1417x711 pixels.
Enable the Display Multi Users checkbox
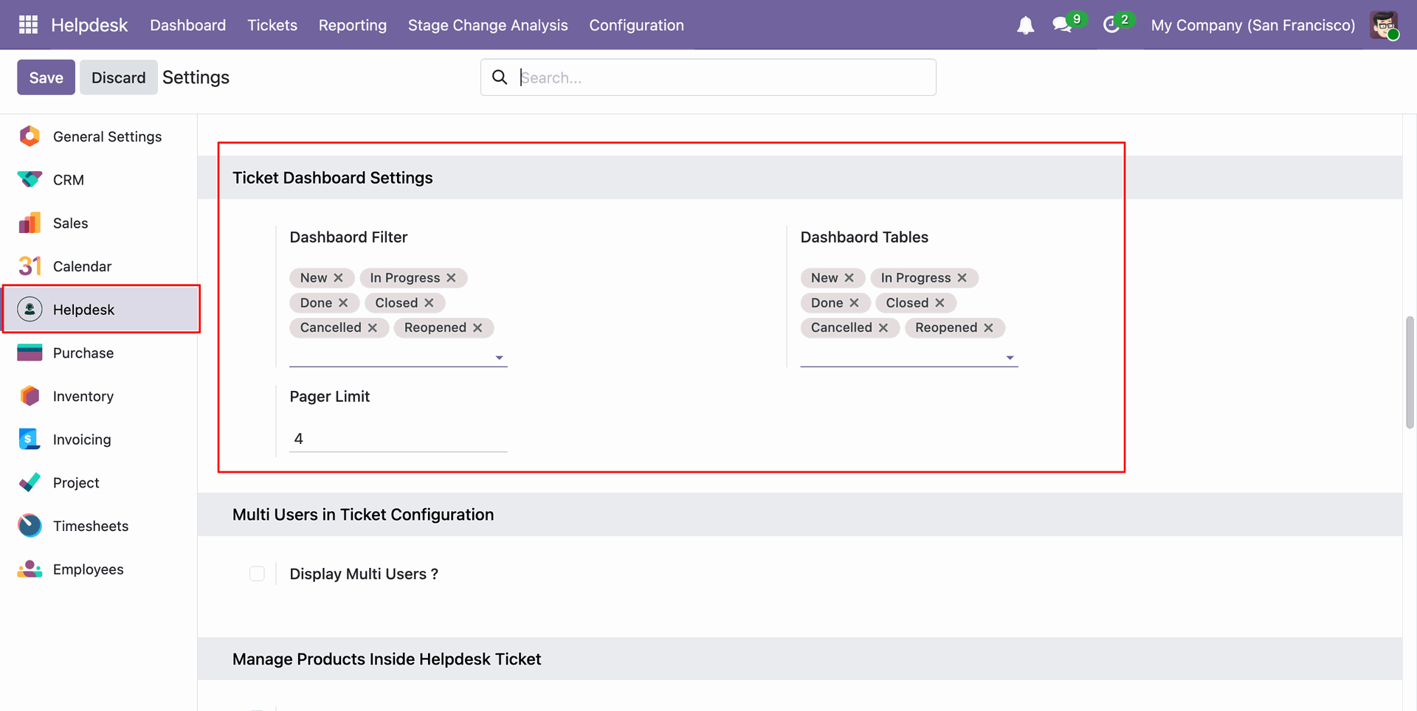[257, 574]
